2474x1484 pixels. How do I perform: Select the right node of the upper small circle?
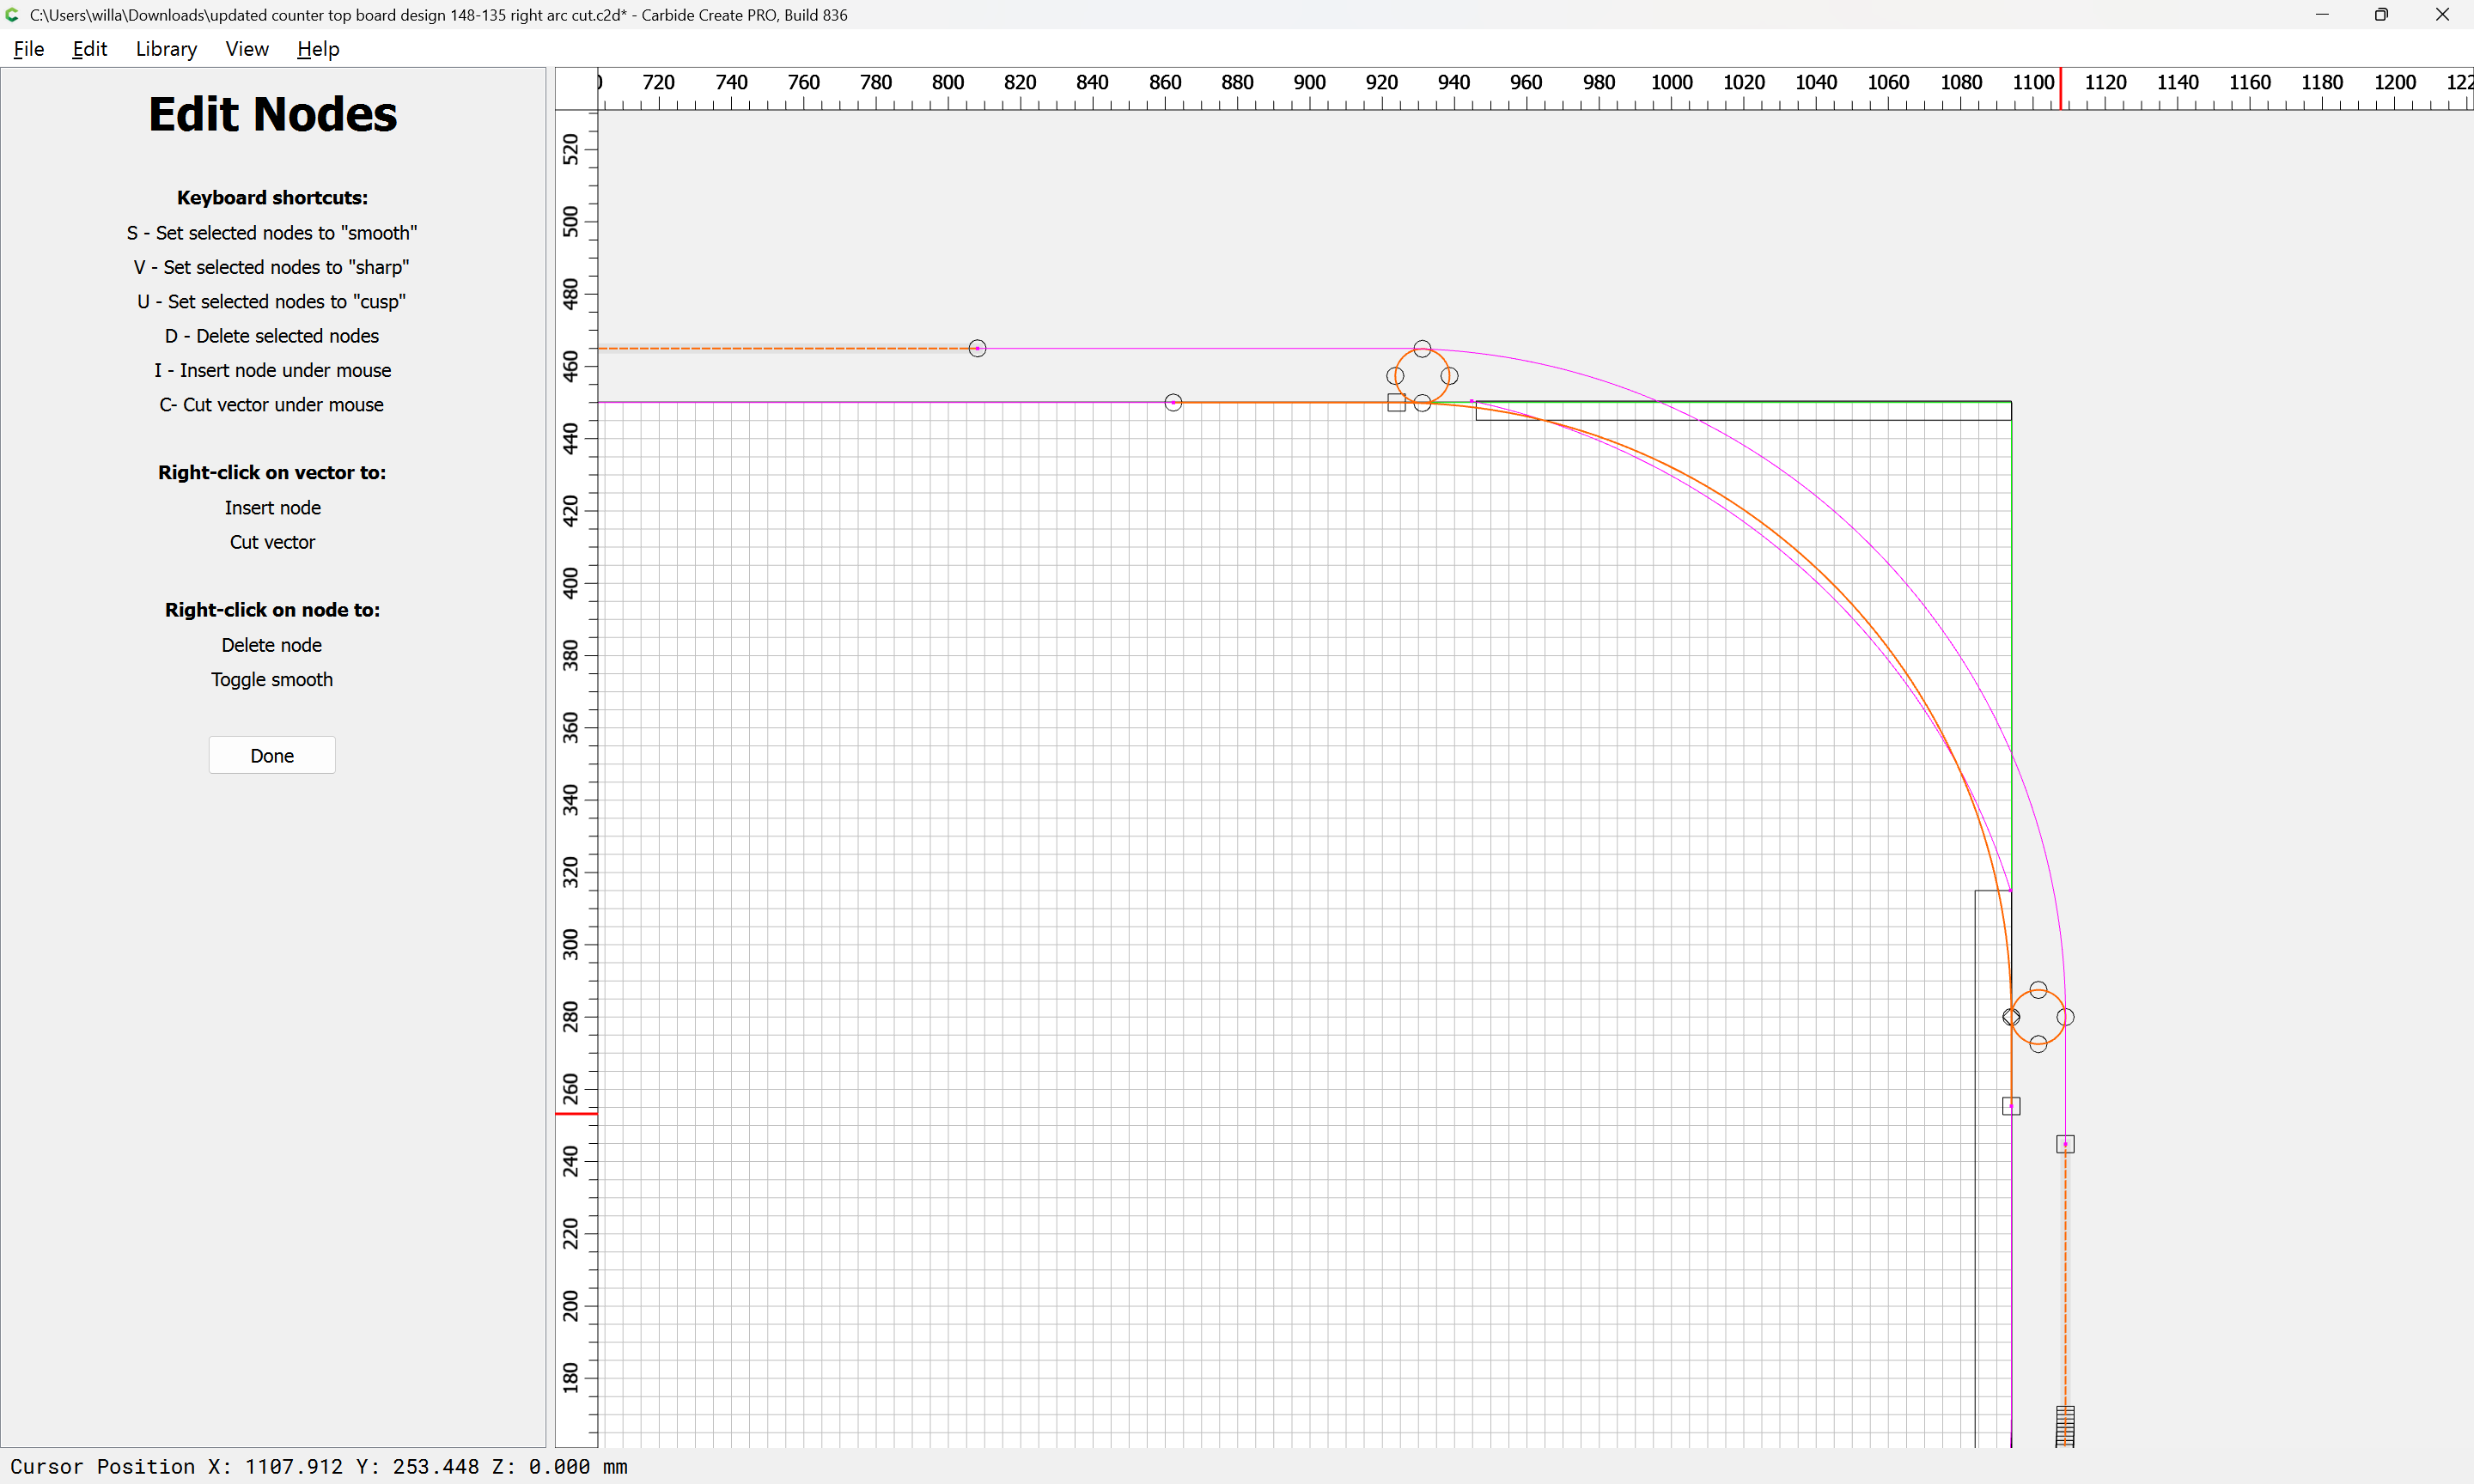coord(1449,376)
